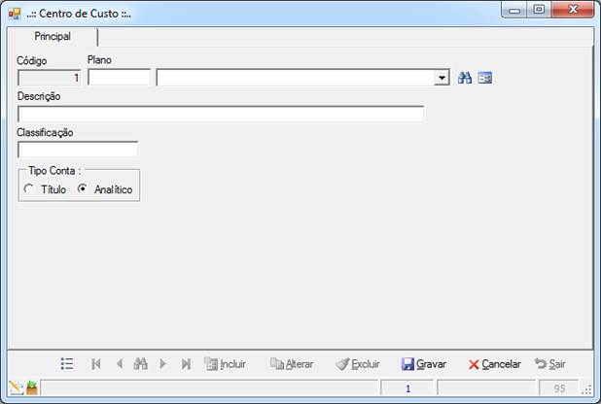
Task: Click the Classificação input field
Action: pyautogui.click(x=78, y=150)
